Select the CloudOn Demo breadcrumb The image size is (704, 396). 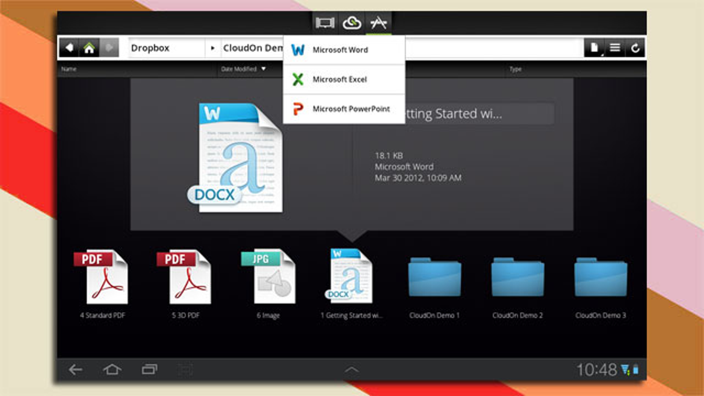[x=253, y=48]
